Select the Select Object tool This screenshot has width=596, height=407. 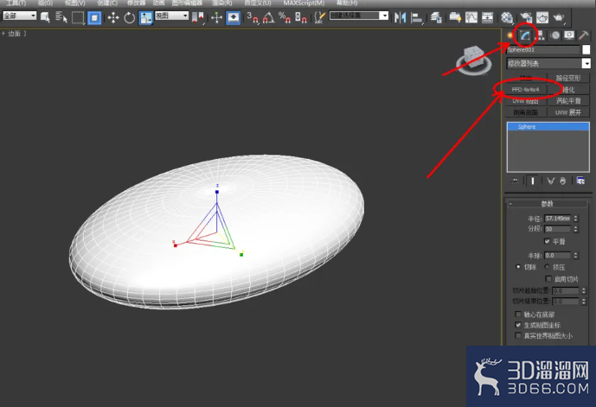(x=45, y=17)
